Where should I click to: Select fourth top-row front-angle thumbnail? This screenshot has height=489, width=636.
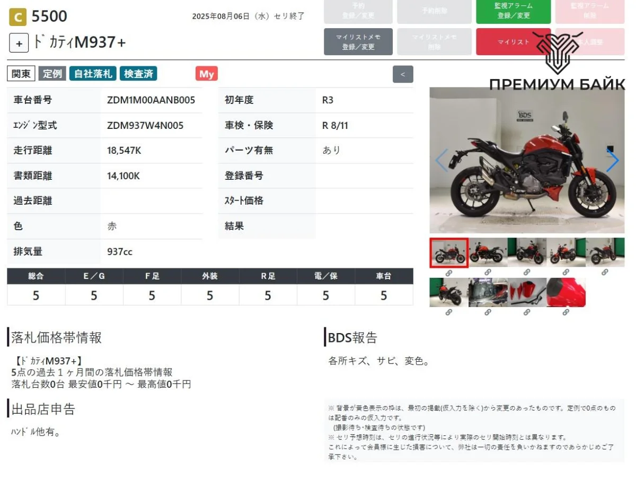point(566,252)
